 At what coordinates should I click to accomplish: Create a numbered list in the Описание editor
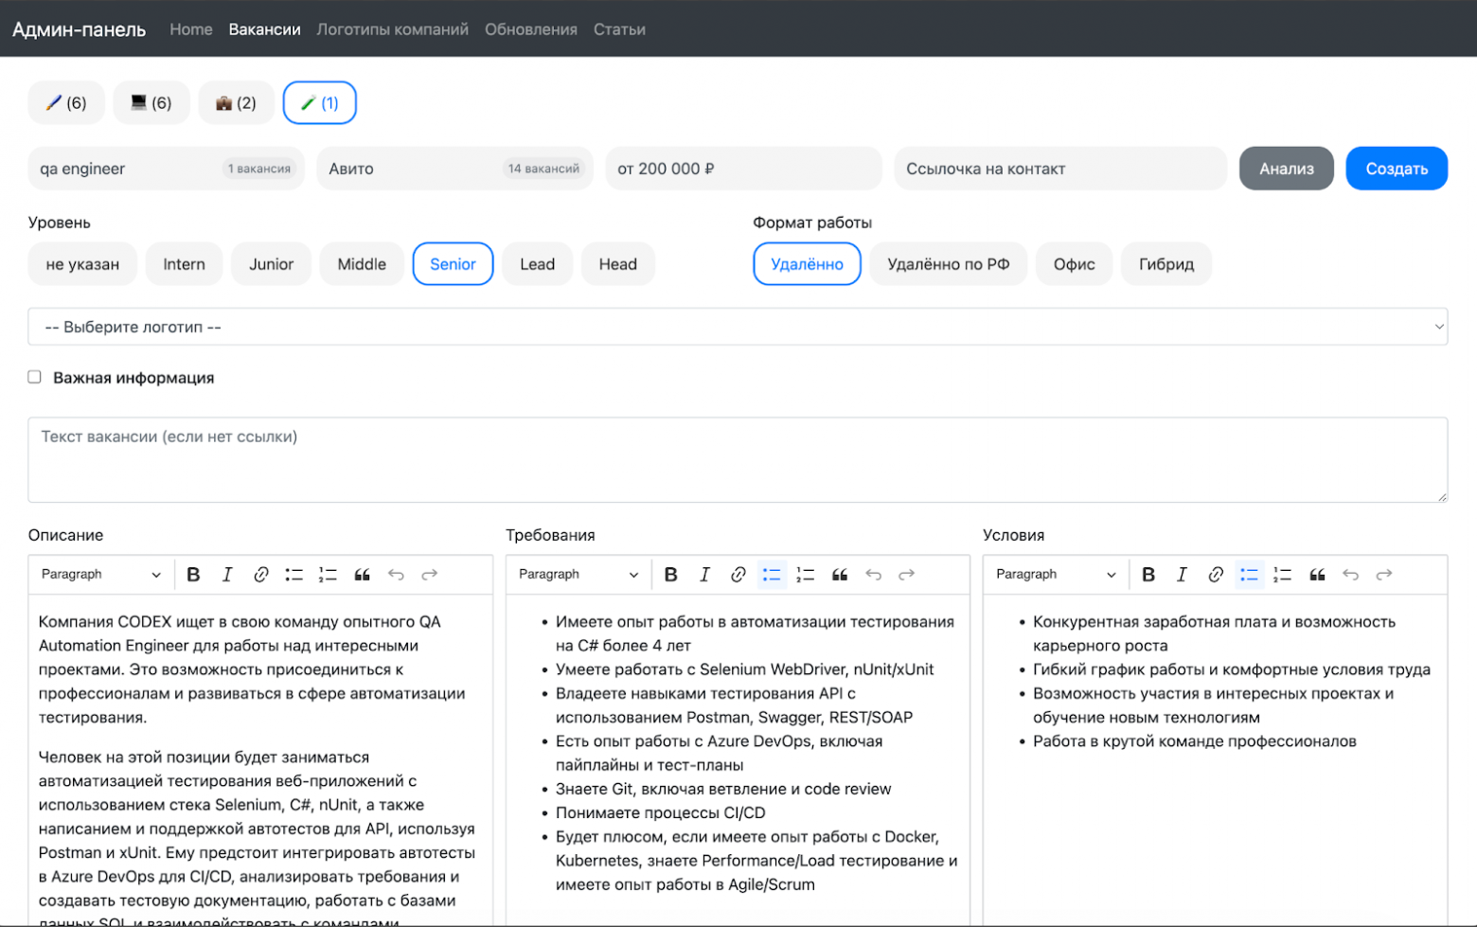point(328,574)
